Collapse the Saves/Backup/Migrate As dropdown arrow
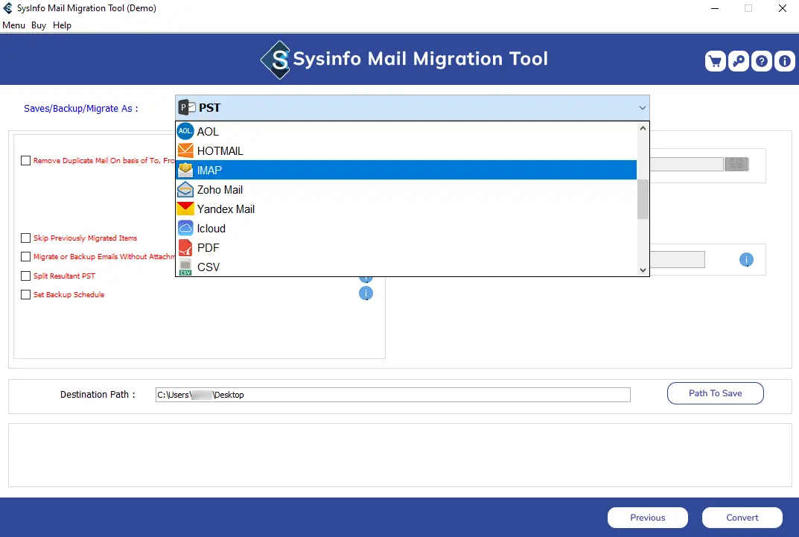 click(642, 108)
